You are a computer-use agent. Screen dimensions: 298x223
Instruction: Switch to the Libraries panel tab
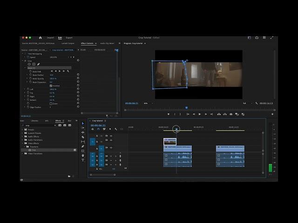tap(34, 121)
